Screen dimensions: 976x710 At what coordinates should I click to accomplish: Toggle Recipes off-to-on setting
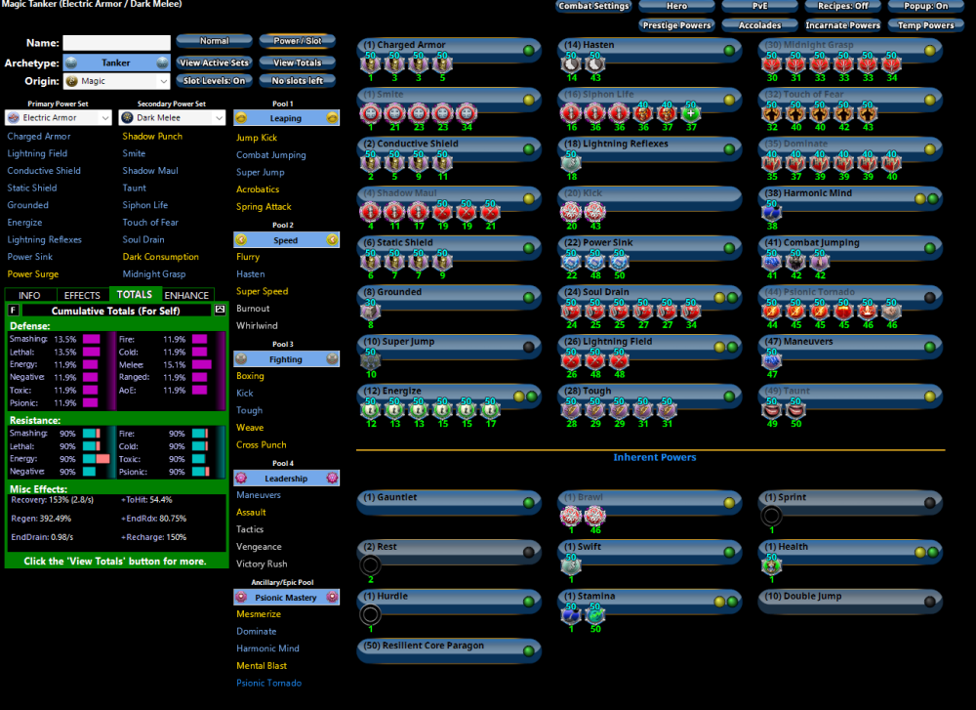(x=841, y=7)
